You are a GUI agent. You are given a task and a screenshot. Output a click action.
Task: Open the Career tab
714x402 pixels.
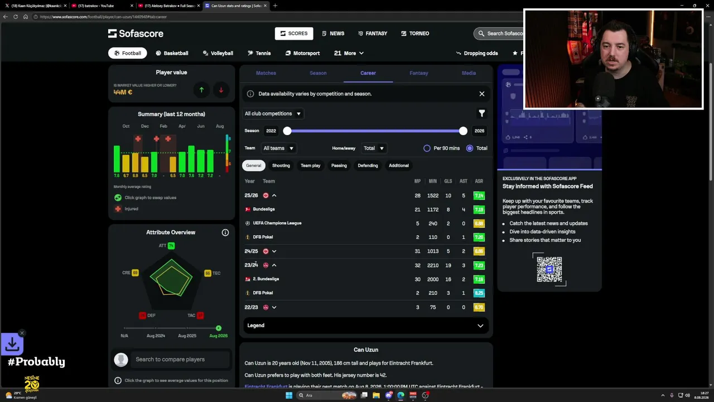pyautogui.click(x=368, y=73)
